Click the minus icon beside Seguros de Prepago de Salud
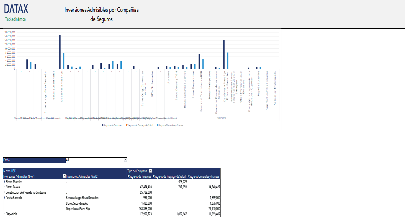The width and height of the screenshot is (405, 217). tap(153, 176)
